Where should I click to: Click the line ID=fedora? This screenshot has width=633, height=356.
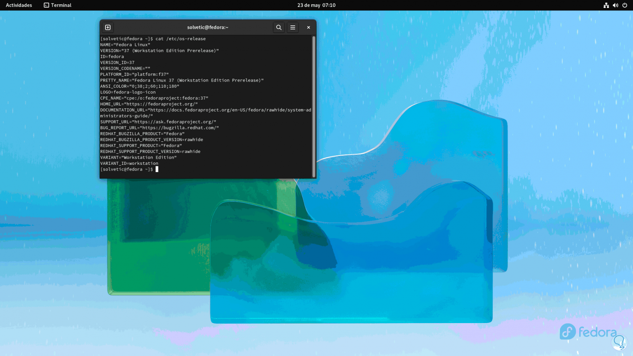coord(112,56)
